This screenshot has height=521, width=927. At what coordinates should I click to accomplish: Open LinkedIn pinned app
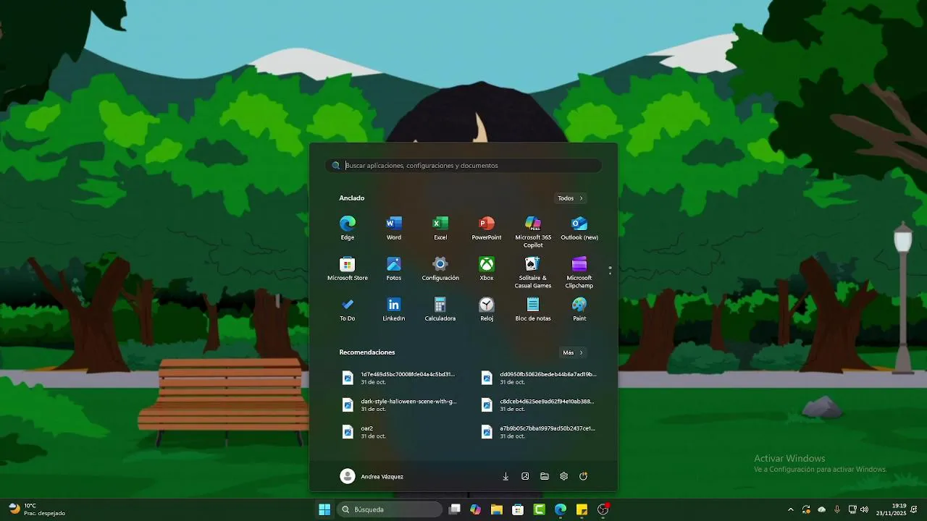(x=394, y=308)
